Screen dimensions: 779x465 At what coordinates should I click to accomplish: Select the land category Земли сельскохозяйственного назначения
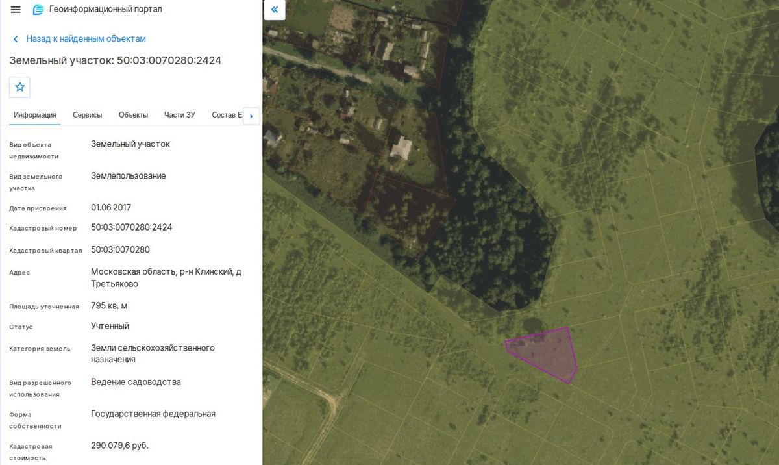click(153, 353)
